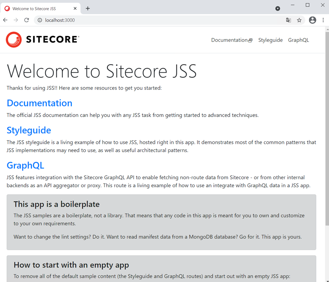Bookmark this page with star icon
The height and width of the screenshot is (282, 329).
[x=299, y=20]
